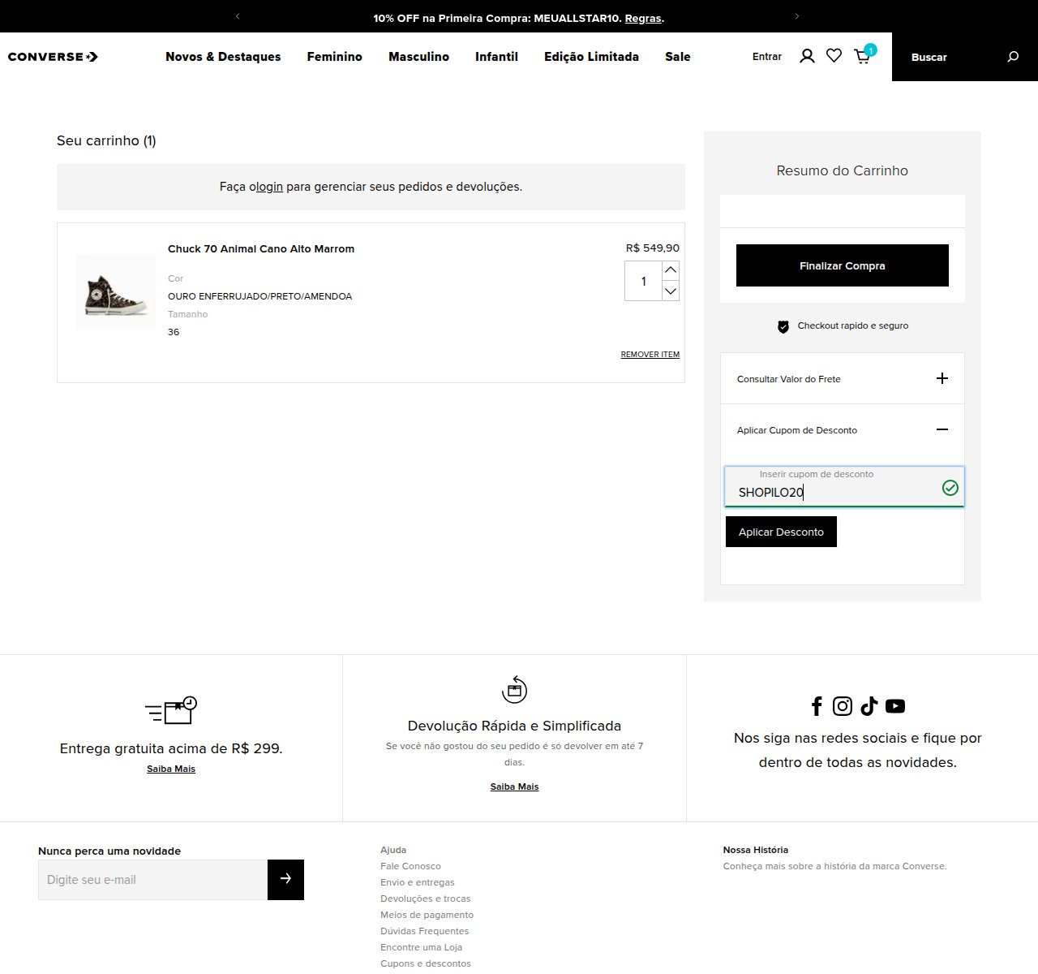Open Dúvidas Frequentes footer link

(424, 931)
